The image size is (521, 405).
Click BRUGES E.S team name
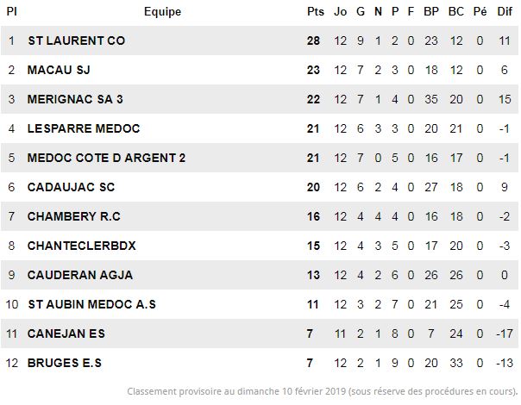pyautogui.click(x=65, y=363)
